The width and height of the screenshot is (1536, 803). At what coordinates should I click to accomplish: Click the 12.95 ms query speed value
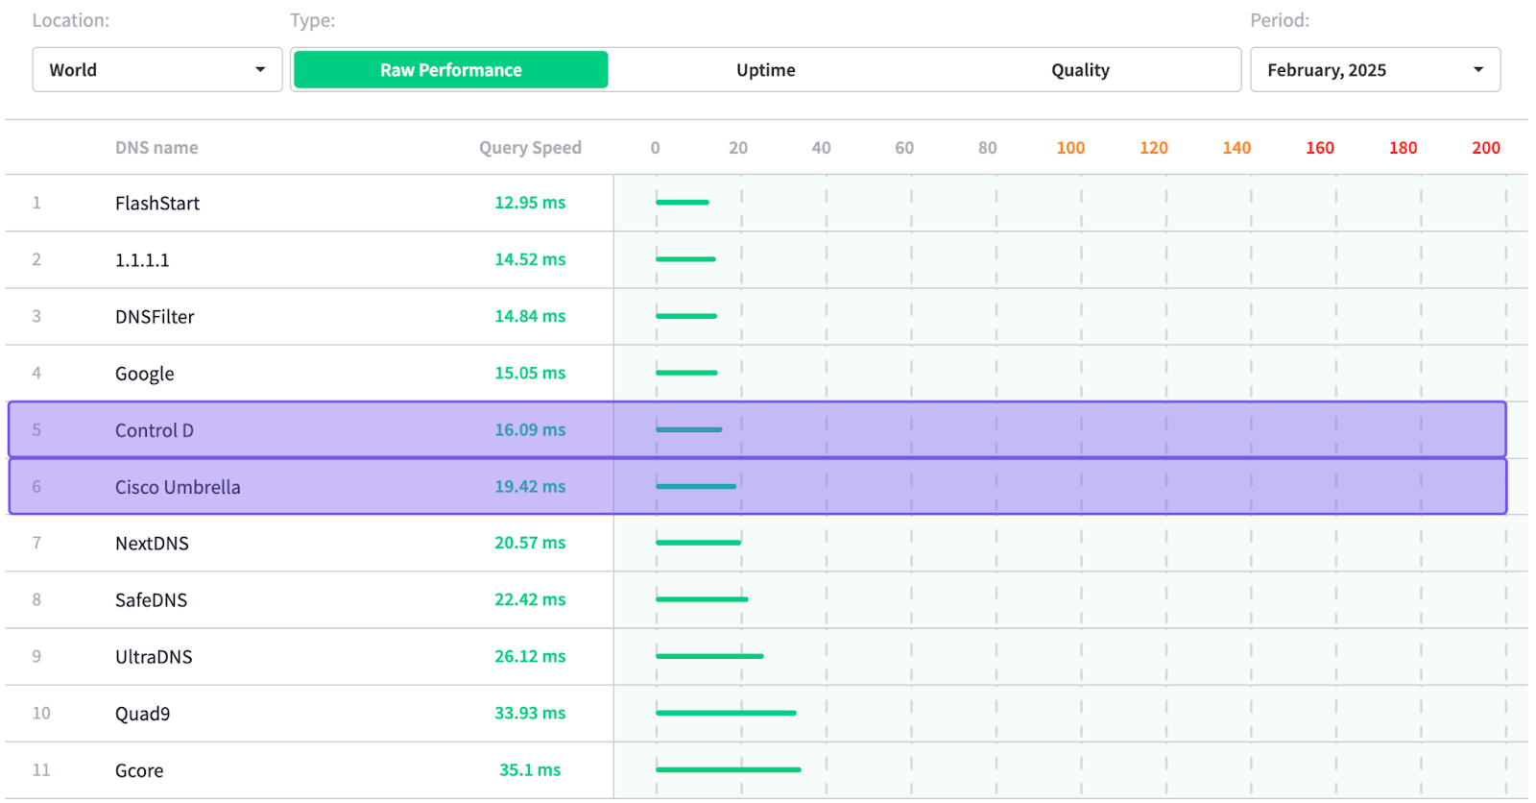pos(530,203)
